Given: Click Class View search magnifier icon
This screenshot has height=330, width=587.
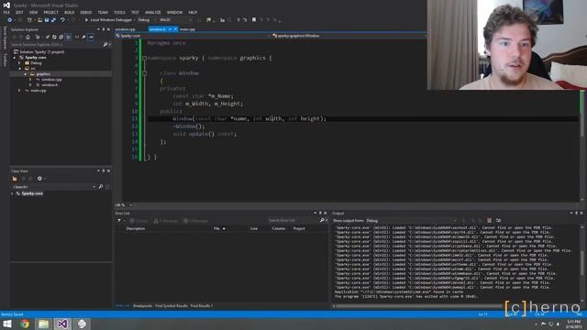Looking at the screenshot, I should pyautogui.click(x=101, y=186).
